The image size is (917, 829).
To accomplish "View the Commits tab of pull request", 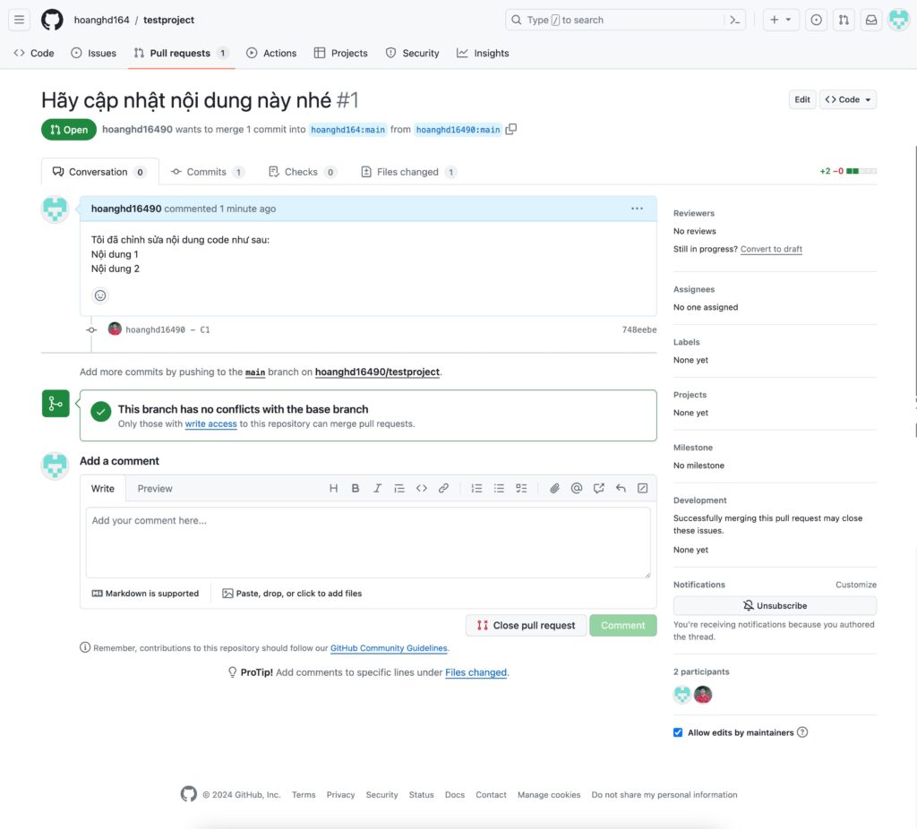I will 207,172.
